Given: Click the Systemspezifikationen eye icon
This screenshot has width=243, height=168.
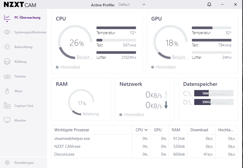Looking at the screenshot, I should 7,32.
